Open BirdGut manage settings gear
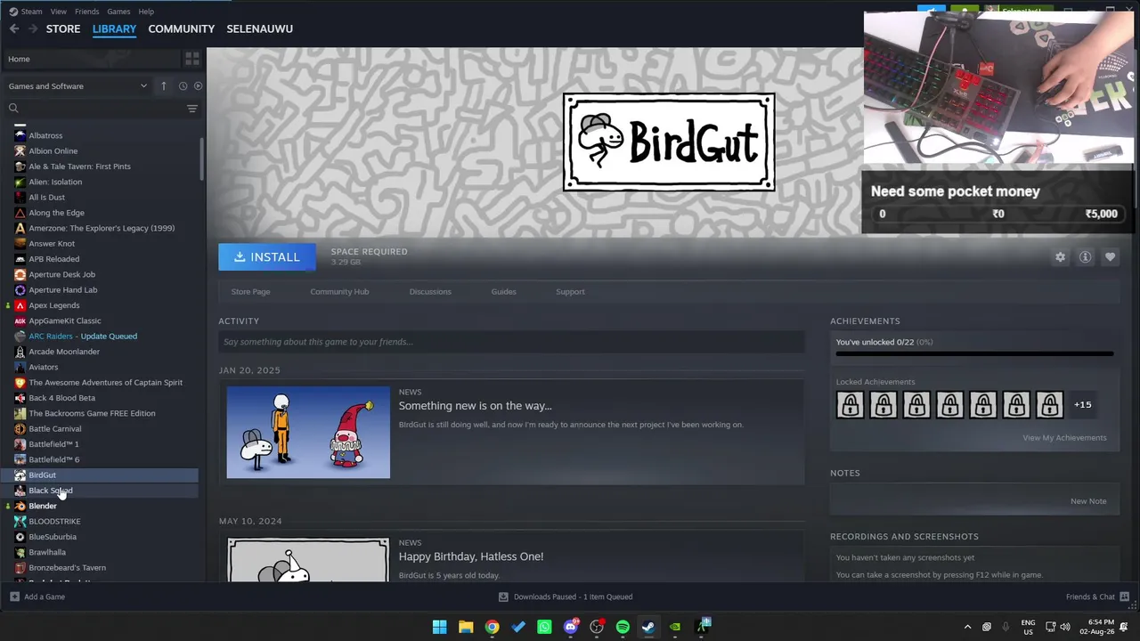 click(x=1060, y=257)
